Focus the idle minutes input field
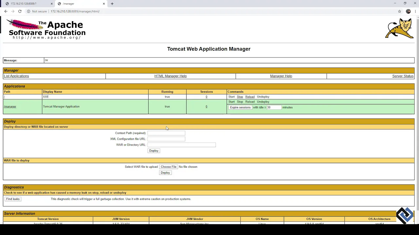Viewport: 419px width, 235px height. click(x=274, y=107)
